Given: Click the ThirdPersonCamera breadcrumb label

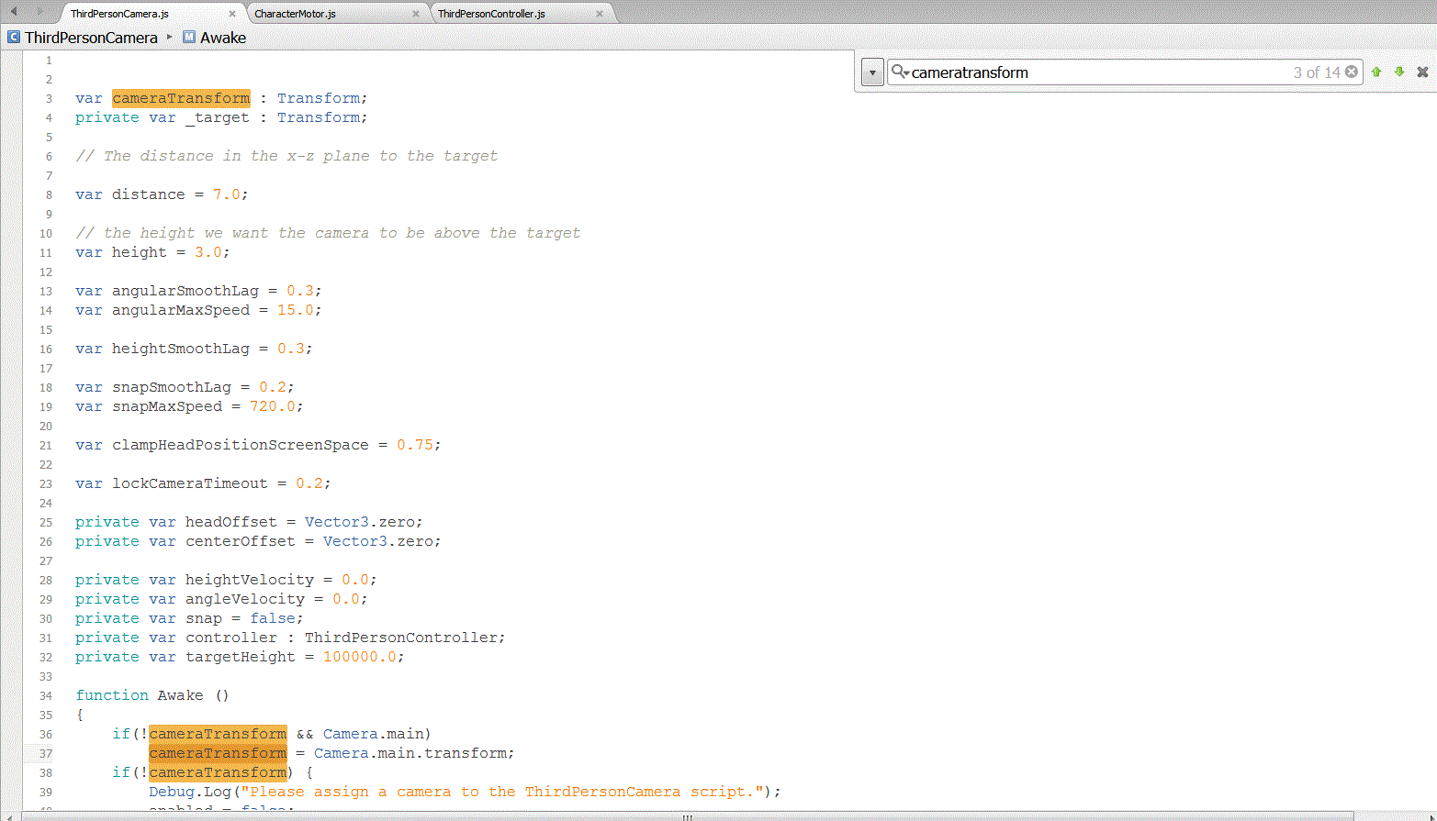Looking at the screenshot, I should click(91, 38).
